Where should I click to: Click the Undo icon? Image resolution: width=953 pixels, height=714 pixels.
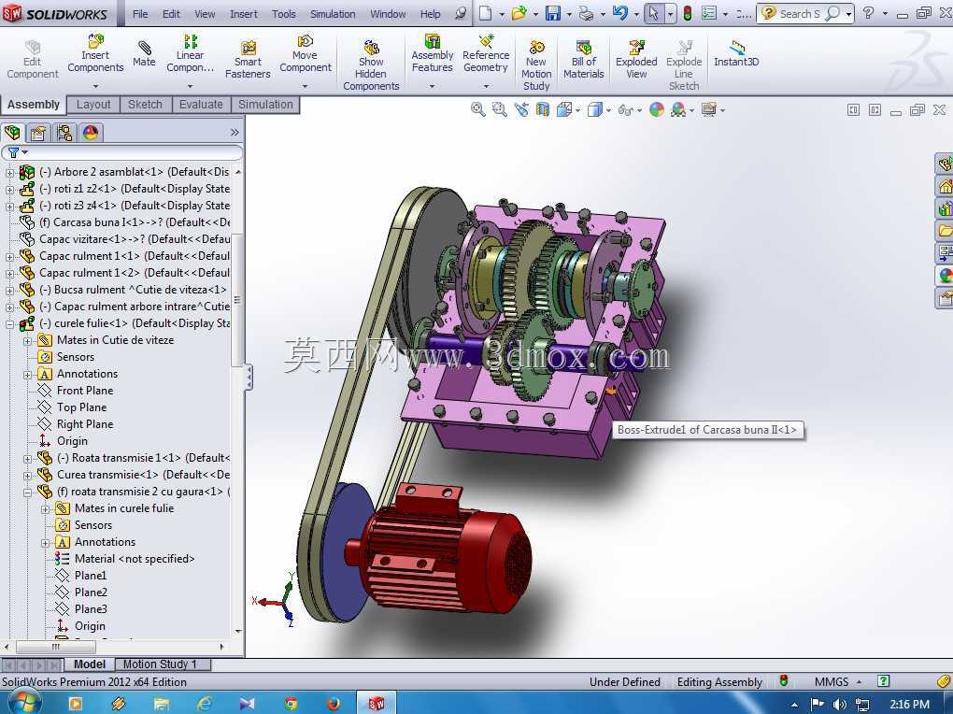click(x=620, y=13)
